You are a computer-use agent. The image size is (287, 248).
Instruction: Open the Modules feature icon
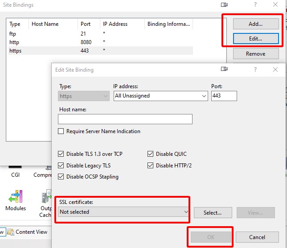16,196
